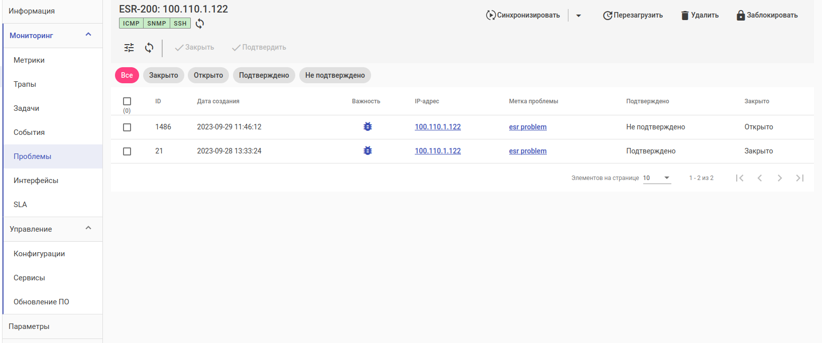This screenshot has height=343, width=822.
Task: Tick the checkbox for problem 1486
Action: click(x=127, y=127)
